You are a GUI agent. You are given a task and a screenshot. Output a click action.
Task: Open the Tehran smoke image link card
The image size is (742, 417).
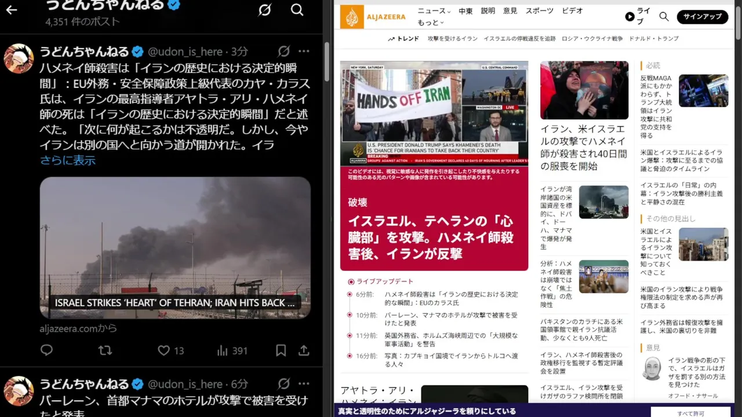(175, 247)
